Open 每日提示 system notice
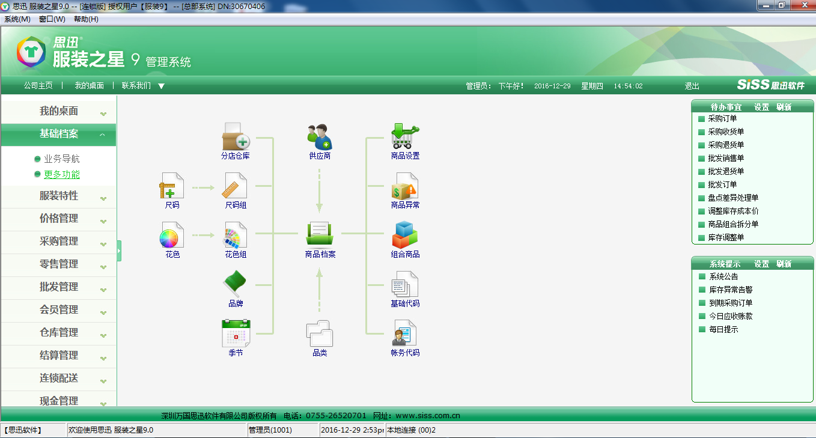Viewport: 816px width, 438px height. click(723, 330)
